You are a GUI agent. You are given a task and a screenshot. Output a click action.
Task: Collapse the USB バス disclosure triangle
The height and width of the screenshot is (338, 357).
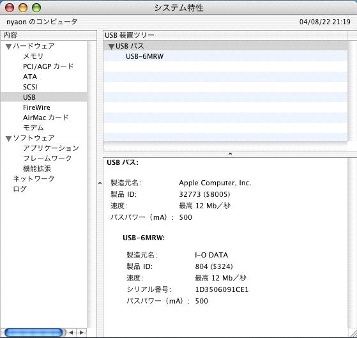pos(111,47)
